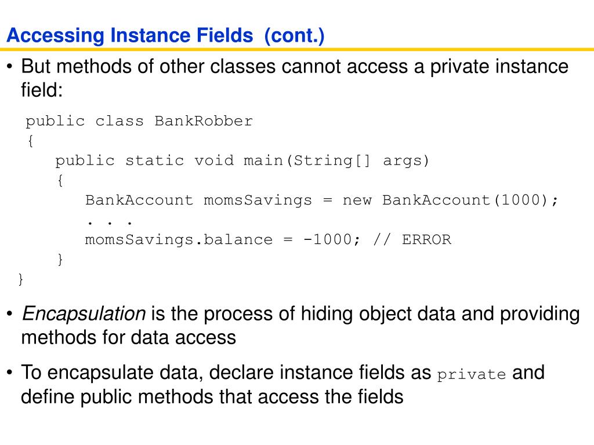Click the bullet before 'To encapsulate data'
This screenshot has height=445, width=594.
tap(10, 373)
